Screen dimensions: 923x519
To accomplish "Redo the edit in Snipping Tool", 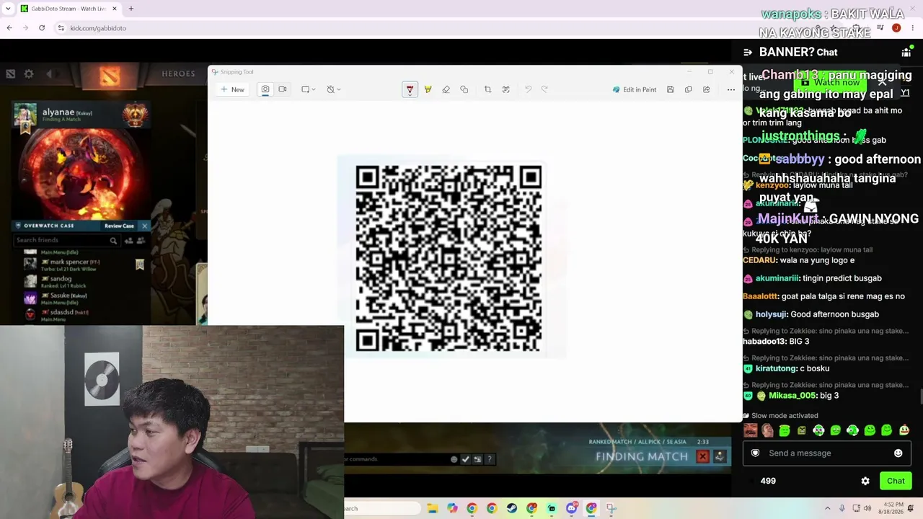I will click(x=544, y=89).
